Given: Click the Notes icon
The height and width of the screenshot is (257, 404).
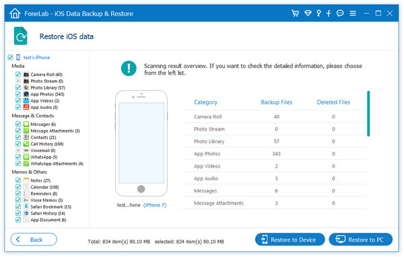Looking at the screenshot, I should tap(26, 180).
